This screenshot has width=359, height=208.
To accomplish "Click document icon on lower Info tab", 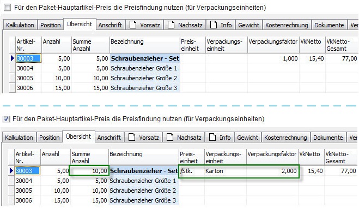I will pos(212,137).
